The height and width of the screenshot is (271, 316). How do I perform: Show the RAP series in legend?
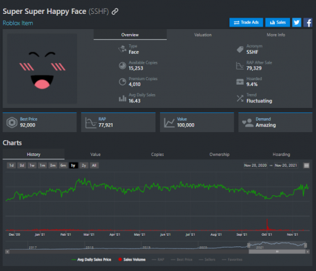click(x=158, y=260)
